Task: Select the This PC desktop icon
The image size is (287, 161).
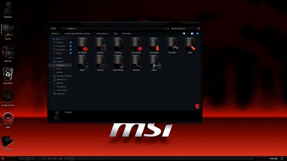Action: click(x=8, y=32)
